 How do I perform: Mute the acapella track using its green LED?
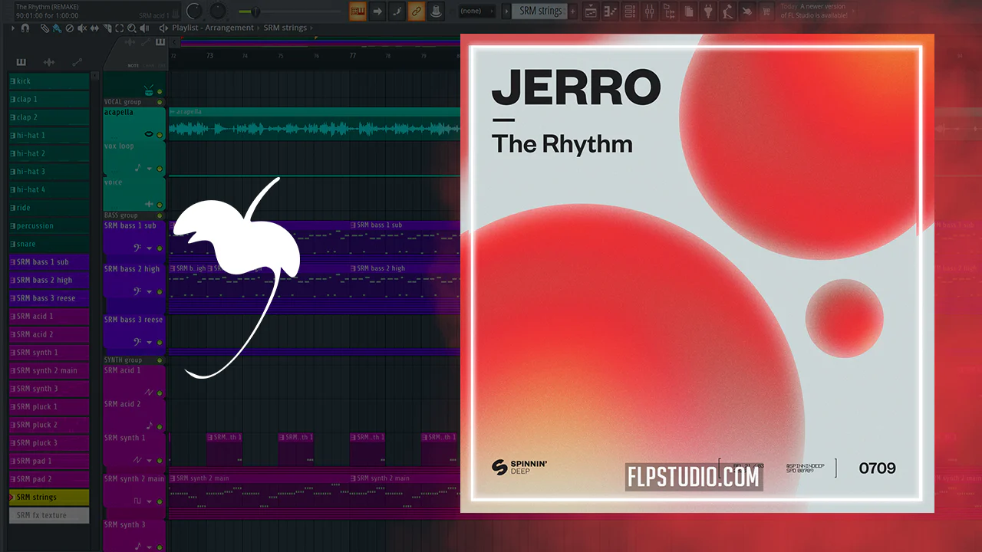160,135
